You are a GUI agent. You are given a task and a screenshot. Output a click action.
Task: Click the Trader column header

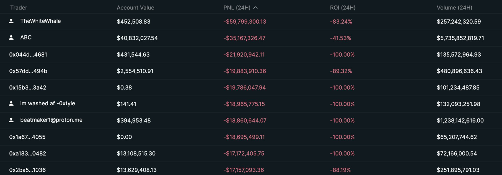18,8
